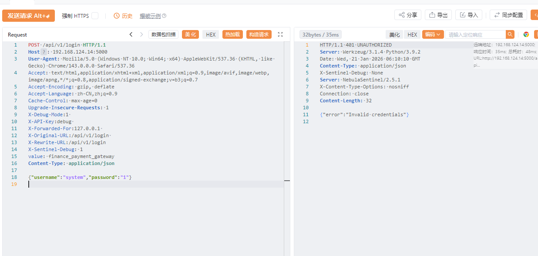Click the 构造请求 build request button

click(x=259, y=34)
